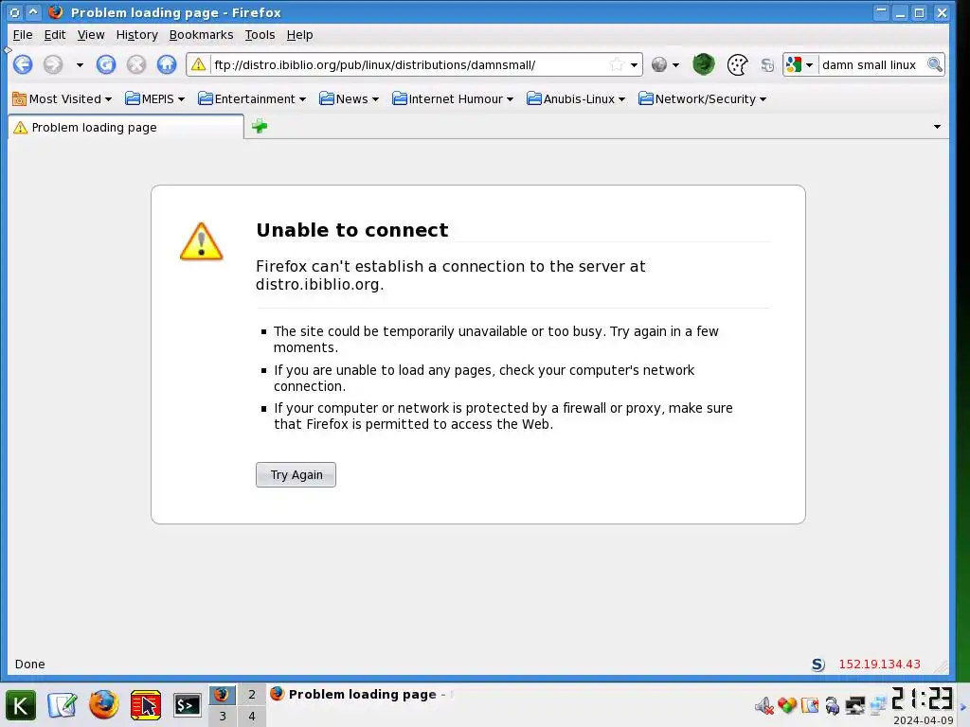The image size is (970, 727).
Task: Click the Firefox 'Problem loading page' taskbar entry
Action: tap(362, 694)
